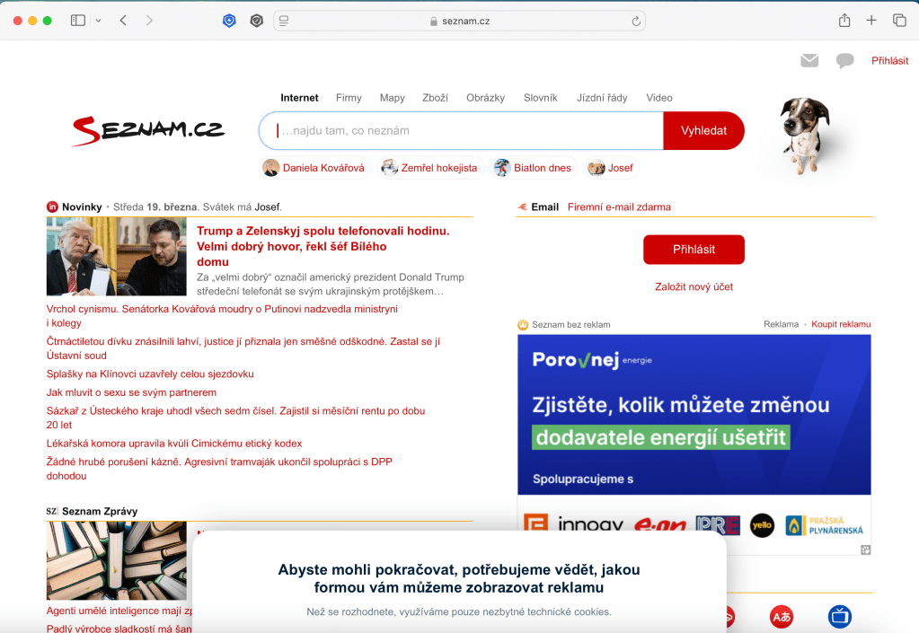
Task: Click the red Přihlásit email button
Action: click(694, 250)
